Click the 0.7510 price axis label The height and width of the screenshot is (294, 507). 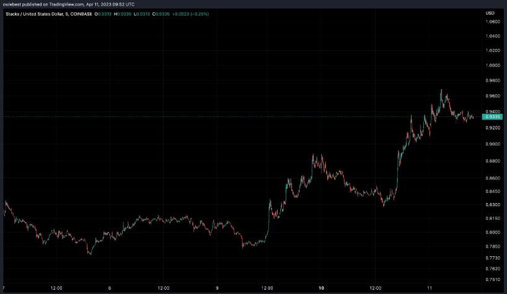pyautogui.click(x=493, y=280)
